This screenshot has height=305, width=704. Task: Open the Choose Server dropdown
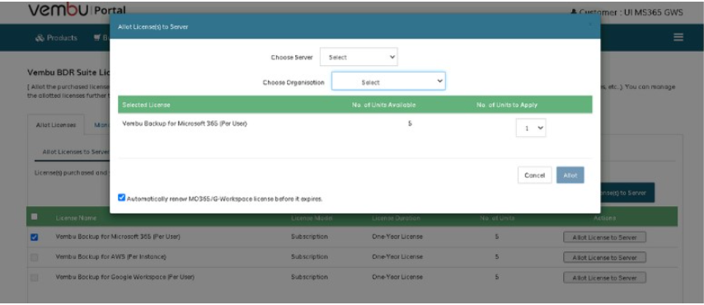[359, 57]
